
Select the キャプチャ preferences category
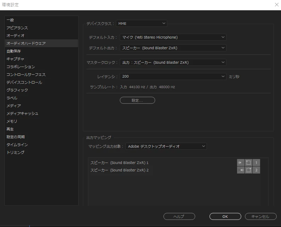pos(41,59)
